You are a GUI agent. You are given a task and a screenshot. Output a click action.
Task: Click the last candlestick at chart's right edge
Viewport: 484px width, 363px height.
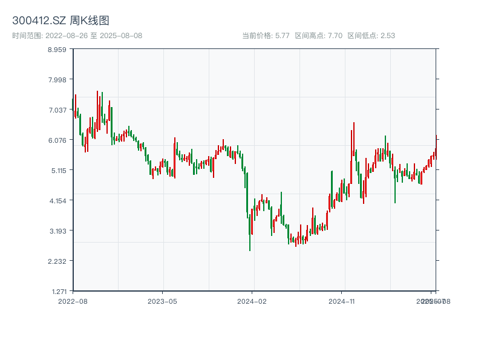436,148
